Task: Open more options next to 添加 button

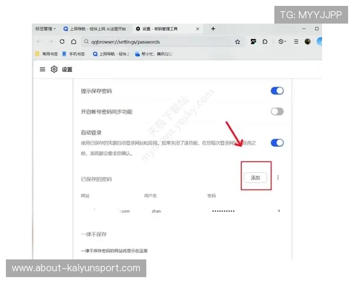Action: [278, 177]
